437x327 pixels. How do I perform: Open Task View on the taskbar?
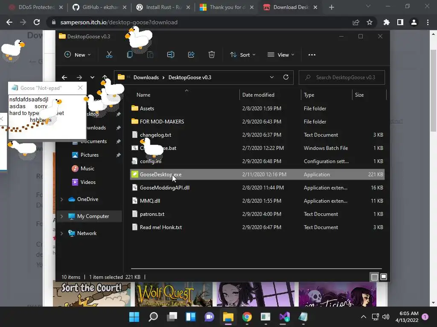(172, 317)
